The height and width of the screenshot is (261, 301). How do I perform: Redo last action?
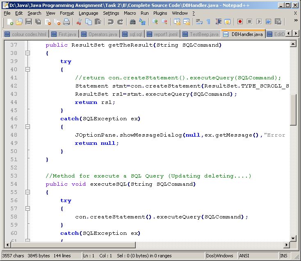[120, 22]
